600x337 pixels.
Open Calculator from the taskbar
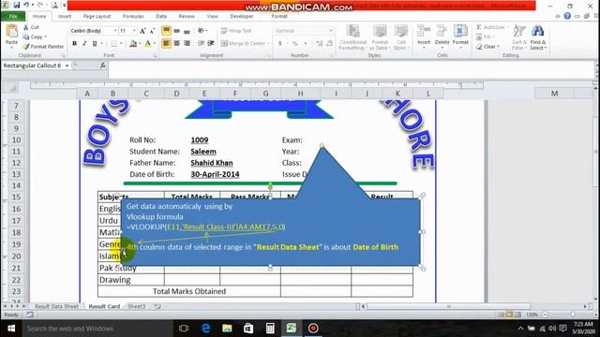tap(270, 329)
